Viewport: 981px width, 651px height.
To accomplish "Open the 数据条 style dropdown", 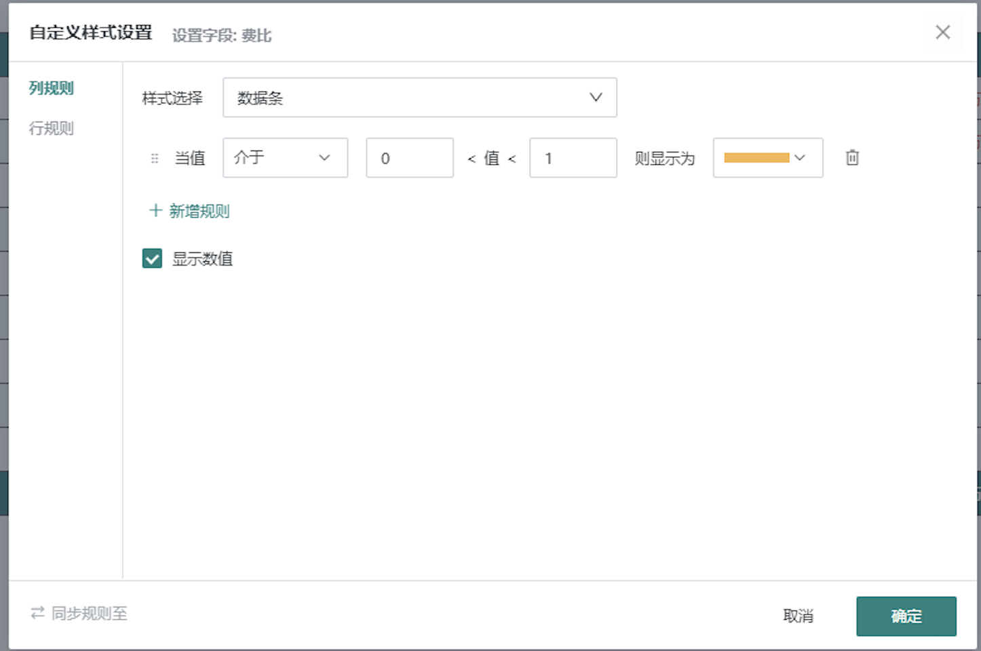I will tap(420, 97).
